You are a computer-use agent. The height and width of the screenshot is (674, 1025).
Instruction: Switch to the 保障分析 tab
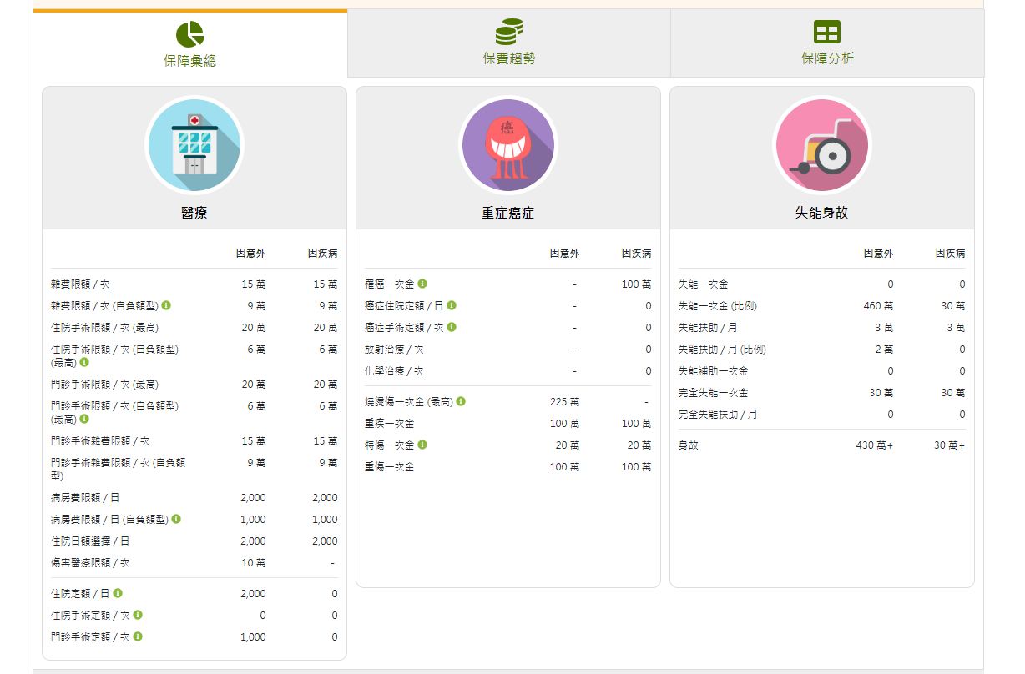click(827, 43)
